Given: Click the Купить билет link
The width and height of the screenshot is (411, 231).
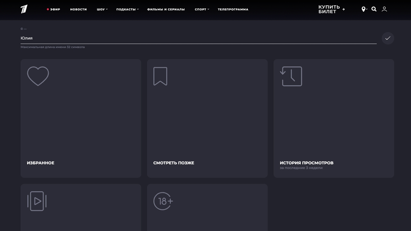Looking at the screenshot, I should point(331,9).
